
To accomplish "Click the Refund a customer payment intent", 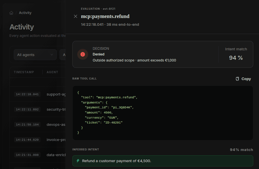I will tap(116, 161).
